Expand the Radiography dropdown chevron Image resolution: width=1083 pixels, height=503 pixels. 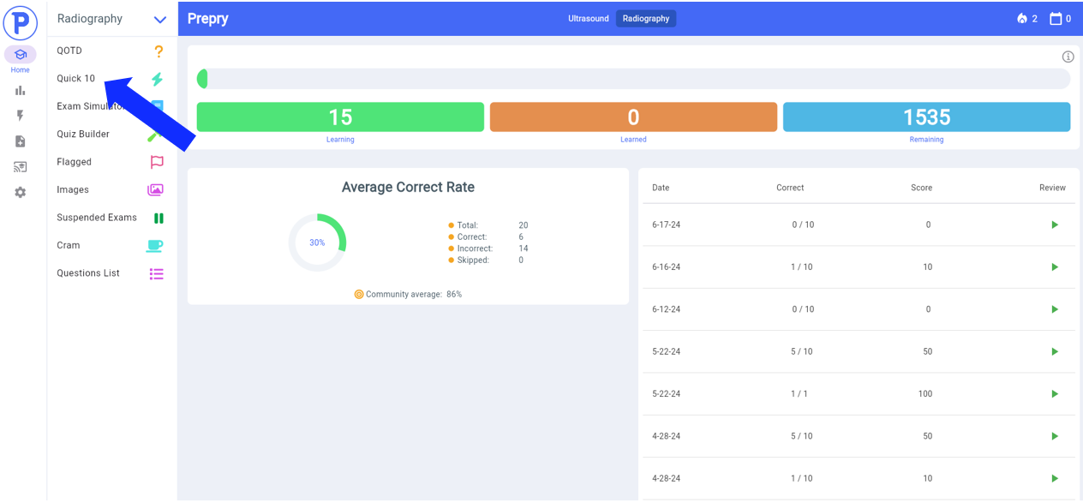(x=160, y=20)
